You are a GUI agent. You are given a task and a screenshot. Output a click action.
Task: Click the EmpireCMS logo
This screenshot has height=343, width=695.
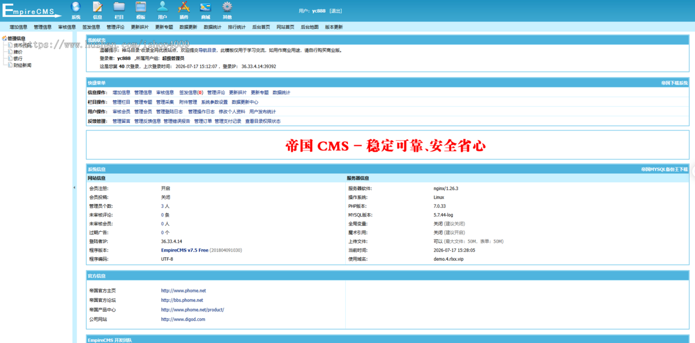(x=31, y=11)
